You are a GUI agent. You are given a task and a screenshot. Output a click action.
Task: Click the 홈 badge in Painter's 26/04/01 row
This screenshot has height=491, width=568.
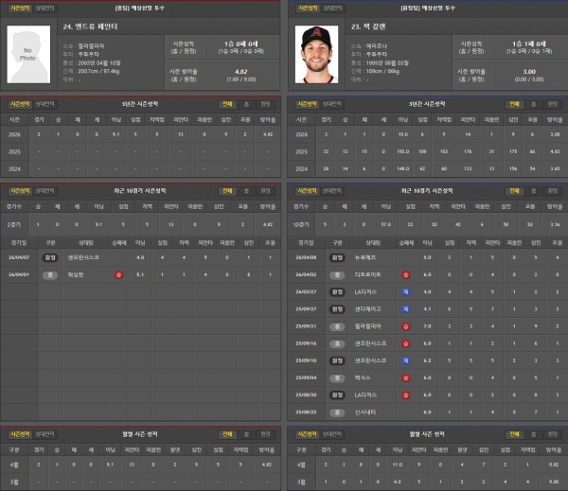click(49, 273)
